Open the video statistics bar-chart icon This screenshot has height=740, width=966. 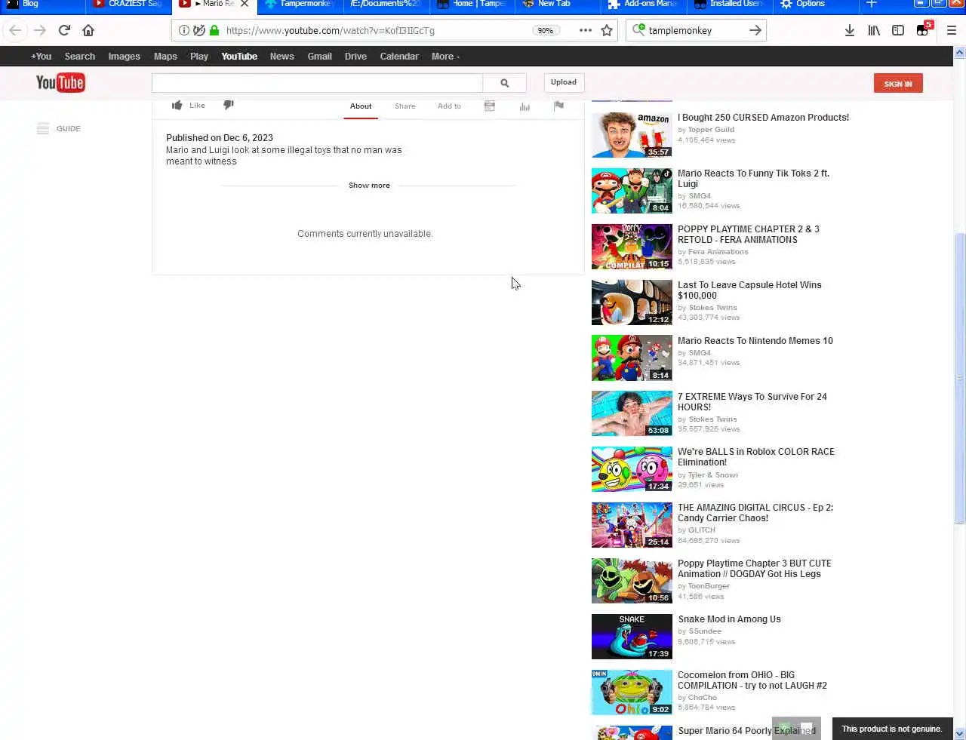point(525,106)
